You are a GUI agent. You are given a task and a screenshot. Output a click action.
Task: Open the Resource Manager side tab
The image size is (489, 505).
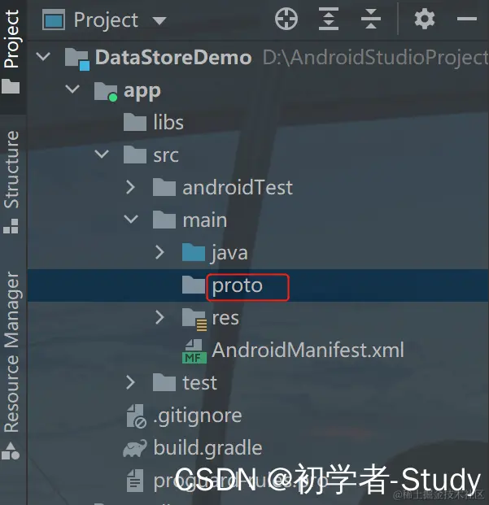point(11,366)
